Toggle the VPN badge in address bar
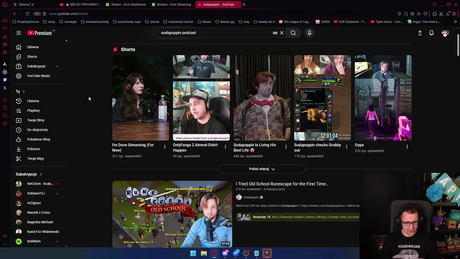This screenshot has height=259, width=460. click(x=37, y=14)
